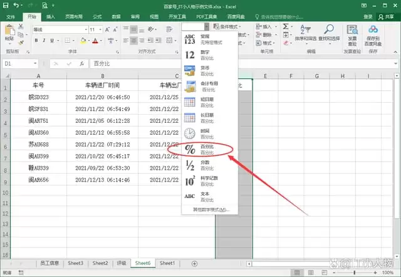Collapse the number format dropdown arrow

[207, 26]
